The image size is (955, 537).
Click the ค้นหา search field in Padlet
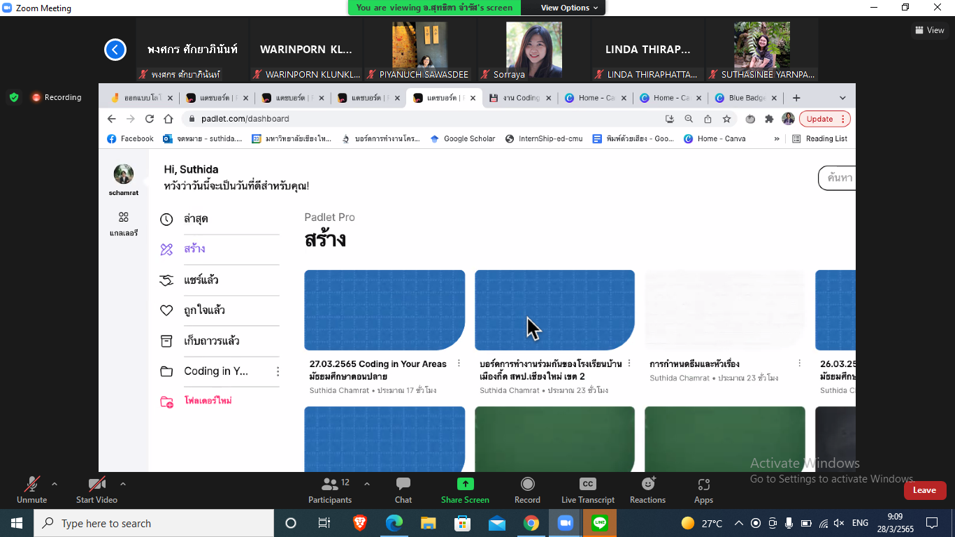tap(838, 178)
